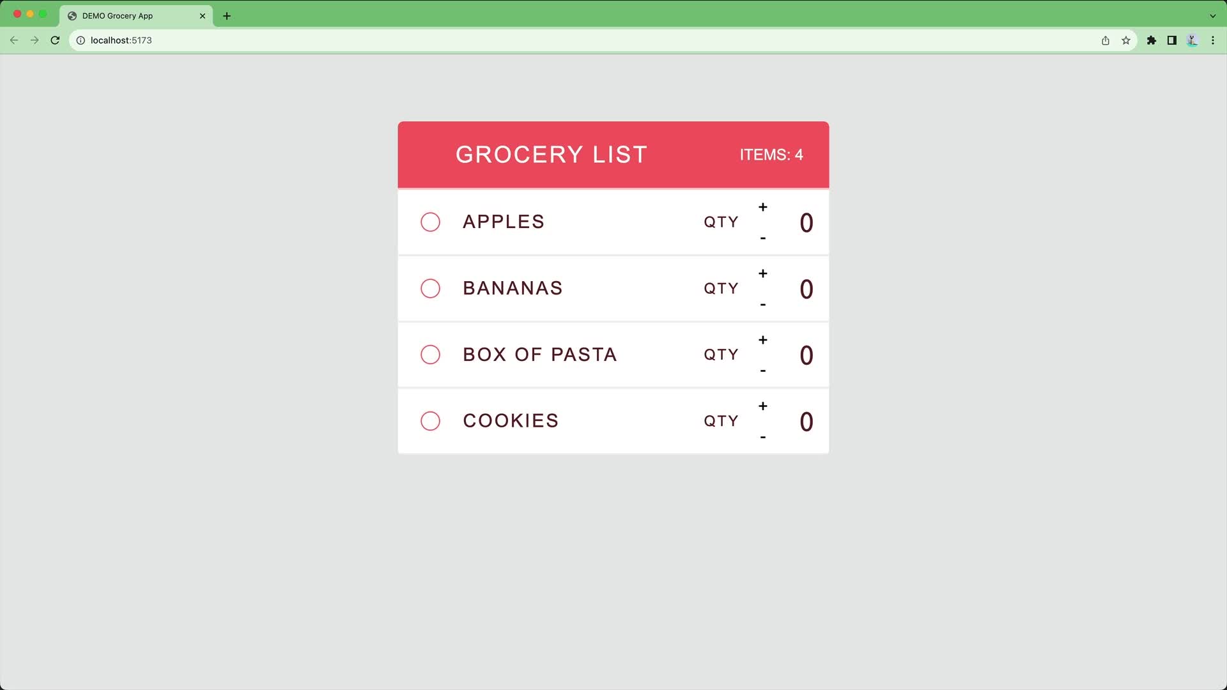Image resolution: width=1227 pixels, height=690 pixels.
Task: Open a new browser tab
Action: pos(227,16)
